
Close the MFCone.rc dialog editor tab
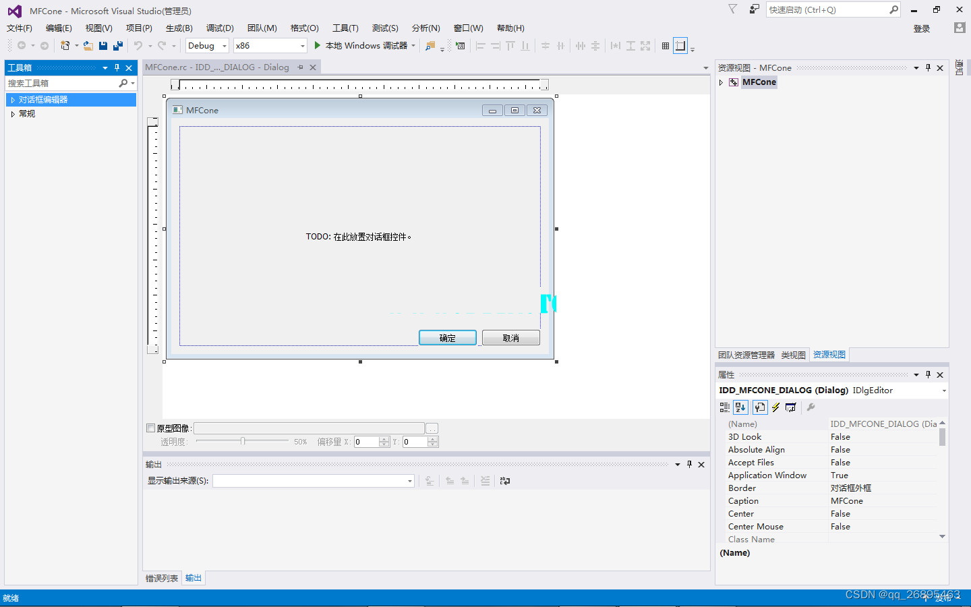click(x=313, y=67)
